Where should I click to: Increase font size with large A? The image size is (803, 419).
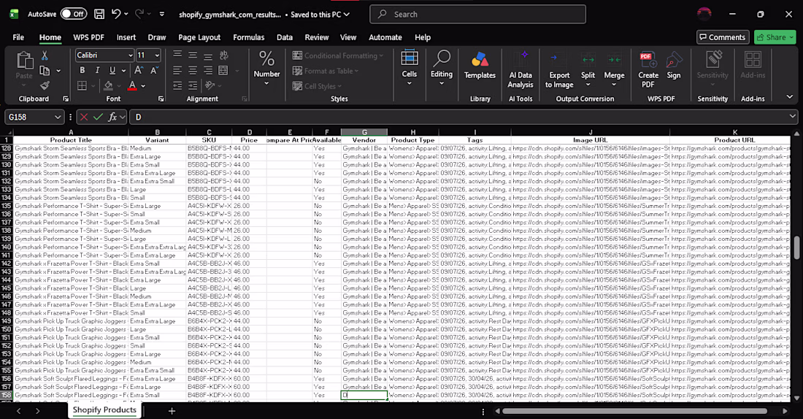tap(138, 70)
